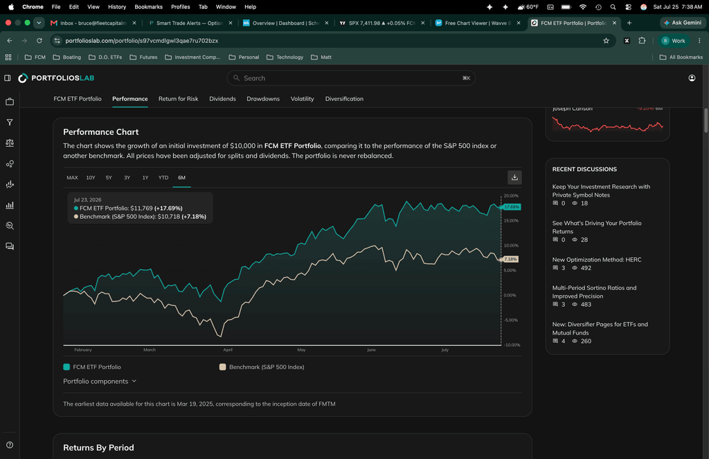Reload the current page
Viewport: 709px width, 459px height.
click(x=39, y=41)
